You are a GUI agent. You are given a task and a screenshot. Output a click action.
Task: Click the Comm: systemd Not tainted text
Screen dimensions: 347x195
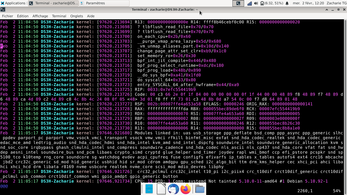click(x=204, y=181)
